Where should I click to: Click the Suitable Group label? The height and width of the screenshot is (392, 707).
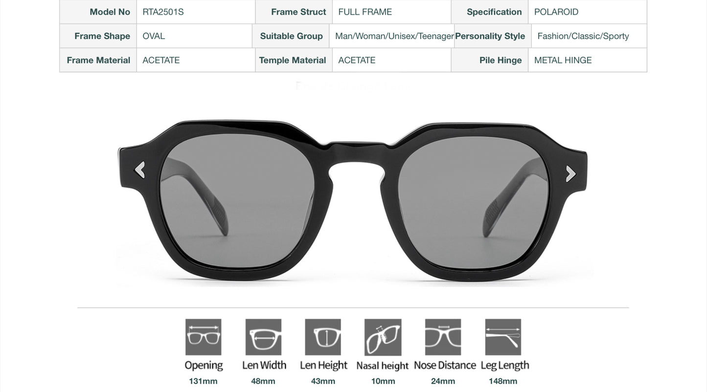click(x=291, y=36)
